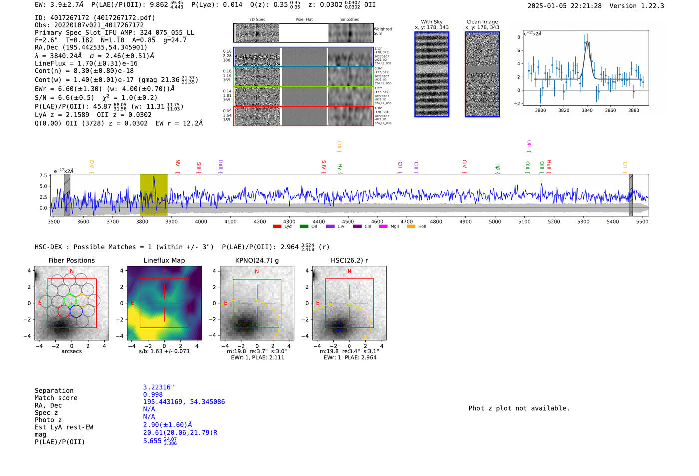
Task: Click the Match score value 0.998
Action: 153,395
